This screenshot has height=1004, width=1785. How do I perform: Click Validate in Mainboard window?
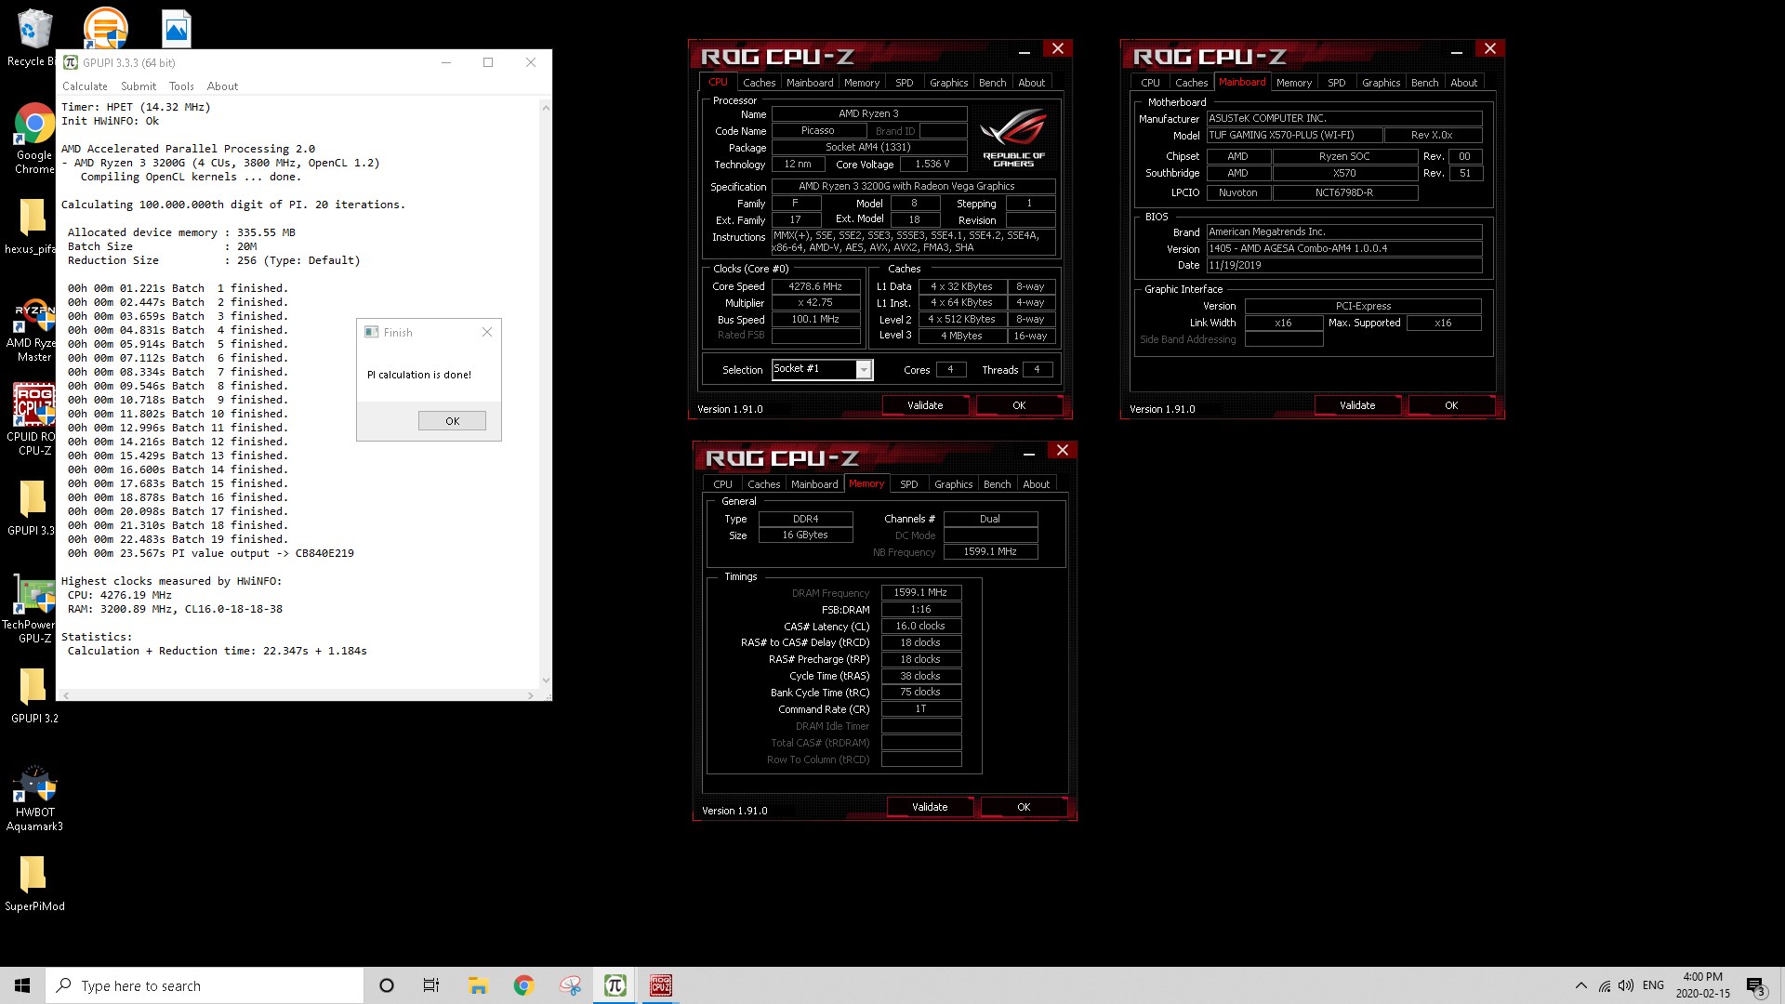tap(1357, 405)
